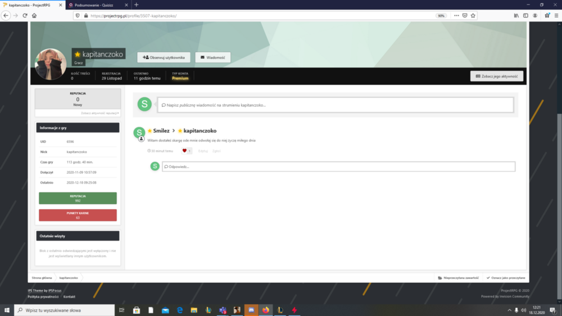
Task: Open the IPSFocus theme link
Action: pos(55,291)
